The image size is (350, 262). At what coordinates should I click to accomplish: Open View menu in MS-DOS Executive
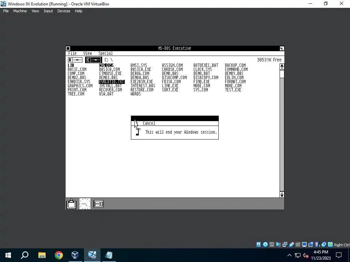coord(87,54)
